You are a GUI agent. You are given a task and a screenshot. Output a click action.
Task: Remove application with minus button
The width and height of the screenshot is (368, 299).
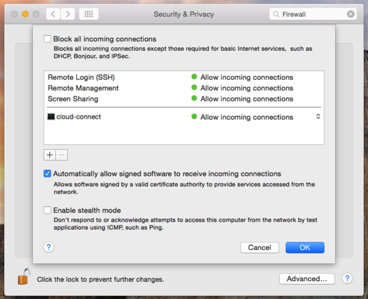click(x=62, y=155)
